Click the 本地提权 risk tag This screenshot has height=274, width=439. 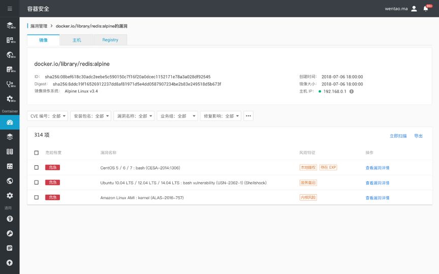tap(308, 167)
